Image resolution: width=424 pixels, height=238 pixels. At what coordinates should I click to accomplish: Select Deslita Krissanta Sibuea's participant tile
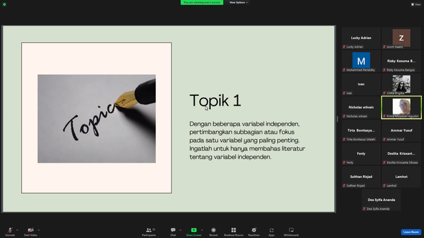click(401, 154)
